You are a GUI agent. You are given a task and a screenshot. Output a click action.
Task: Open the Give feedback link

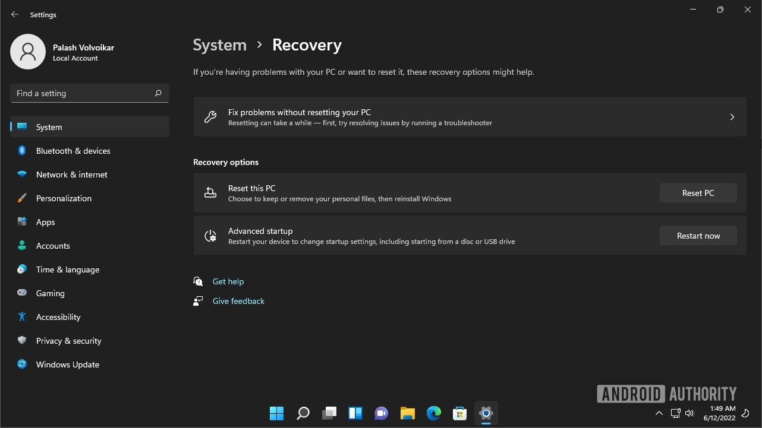tap(238, 301)
